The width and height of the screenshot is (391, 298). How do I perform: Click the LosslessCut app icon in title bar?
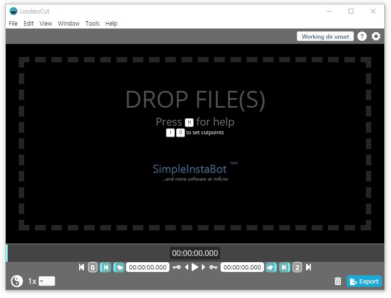point(13,11)
